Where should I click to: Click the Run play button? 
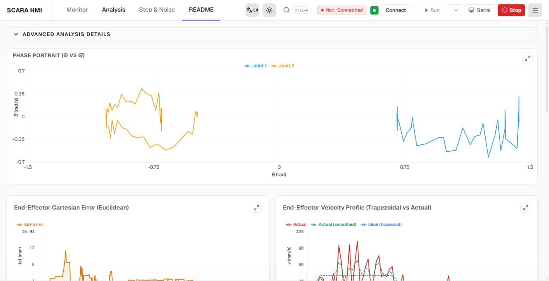pos(432,10)
